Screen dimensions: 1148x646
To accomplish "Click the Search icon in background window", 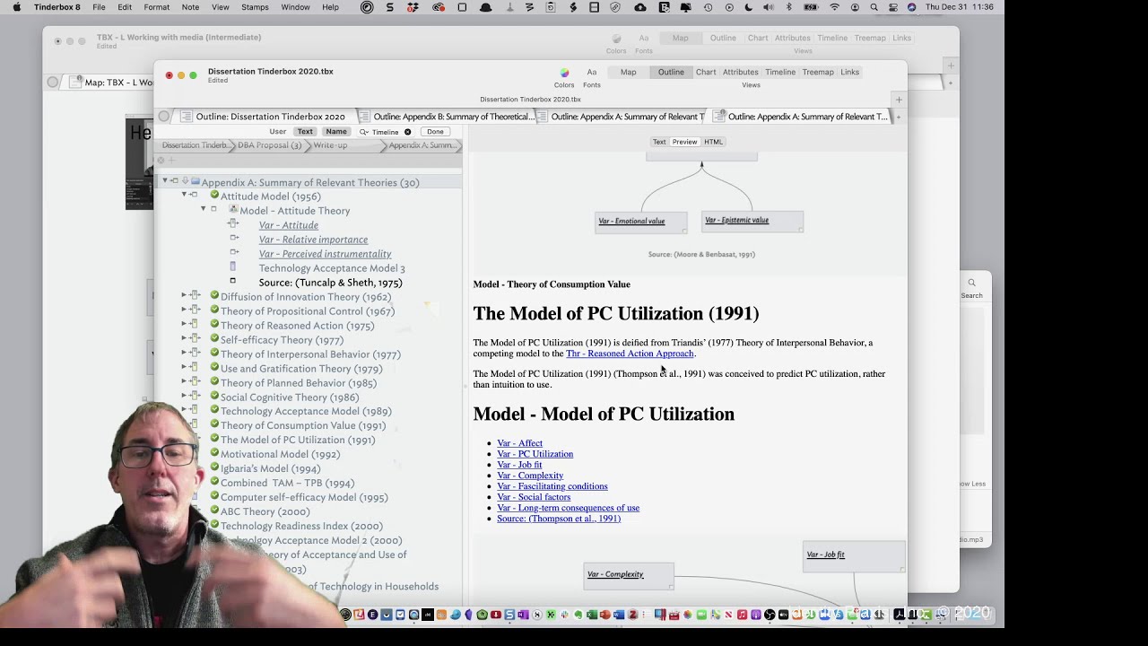I will pos(971,283).
